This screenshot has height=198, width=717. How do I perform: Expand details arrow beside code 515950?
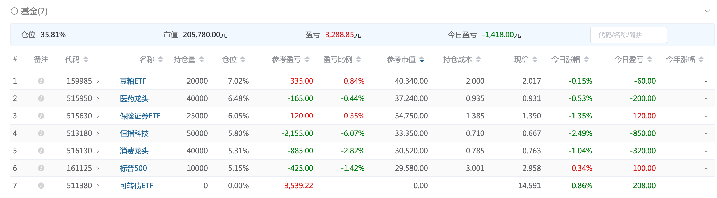coord(98,98)
